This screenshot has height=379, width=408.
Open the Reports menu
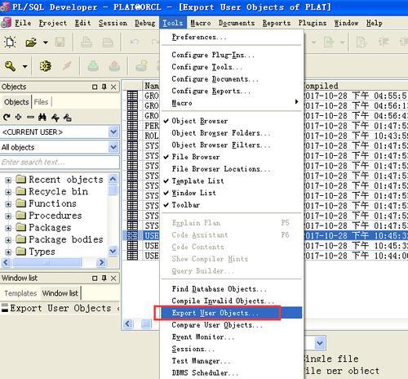277,23
